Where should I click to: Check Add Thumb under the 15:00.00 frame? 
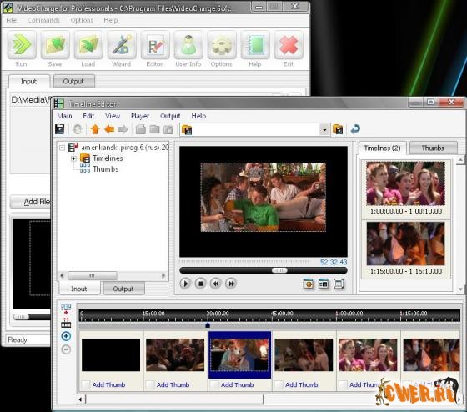pos(150,384)
